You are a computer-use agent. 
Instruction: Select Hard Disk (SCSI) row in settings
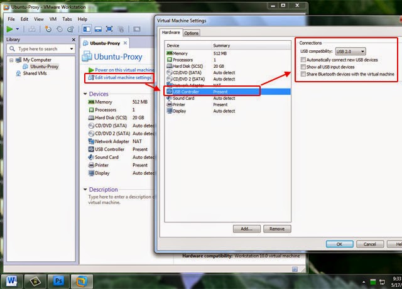(x=227, y=67)
